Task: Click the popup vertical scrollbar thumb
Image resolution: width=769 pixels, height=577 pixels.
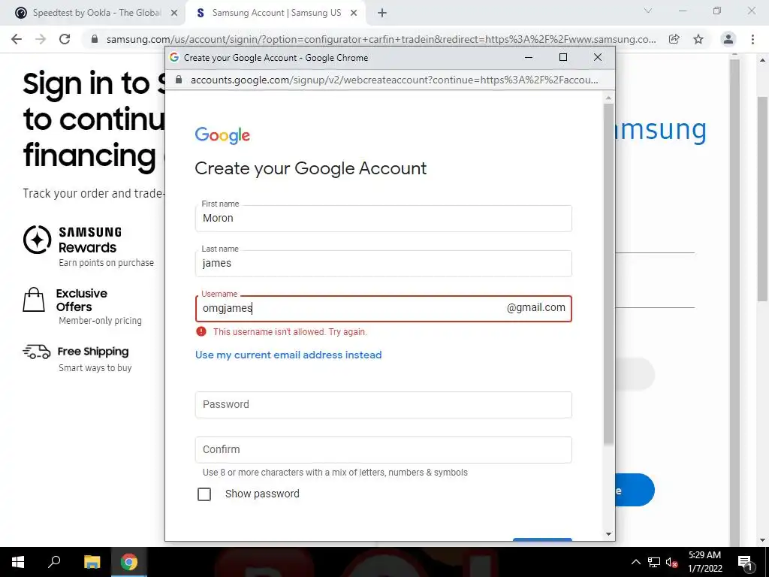Action: pyautogui.click(x=608, y=273)
